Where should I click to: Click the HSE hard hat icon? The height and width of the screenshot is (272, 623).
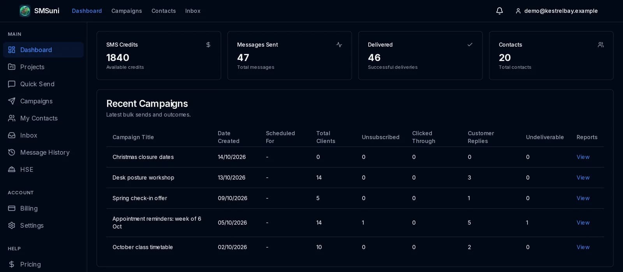click(12, 169)
